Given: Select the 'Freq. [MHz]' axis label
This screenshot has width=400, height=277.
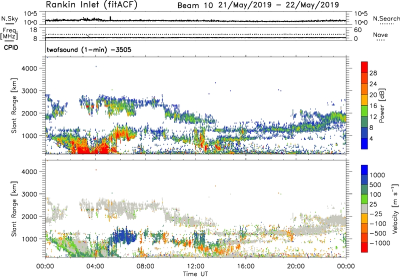Looking at the screenshot, I should (x=9, y=33).
